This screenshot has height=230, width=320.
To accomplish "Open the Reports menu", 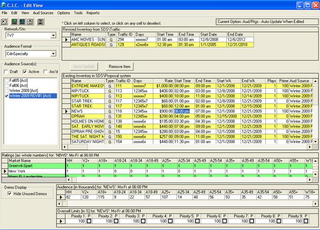I will pos(93,13).
